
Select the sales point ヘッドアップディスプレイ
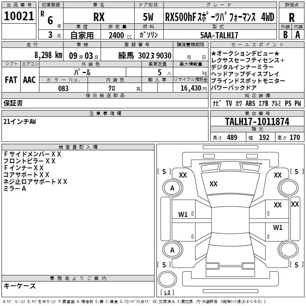pyautogui.click(x=245, y=74)
